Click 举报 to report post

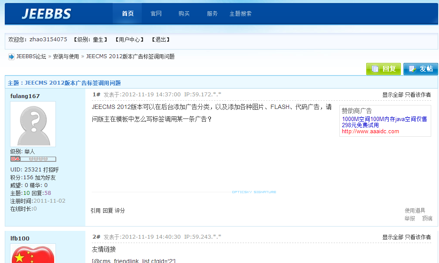click(x=410, y=218)
